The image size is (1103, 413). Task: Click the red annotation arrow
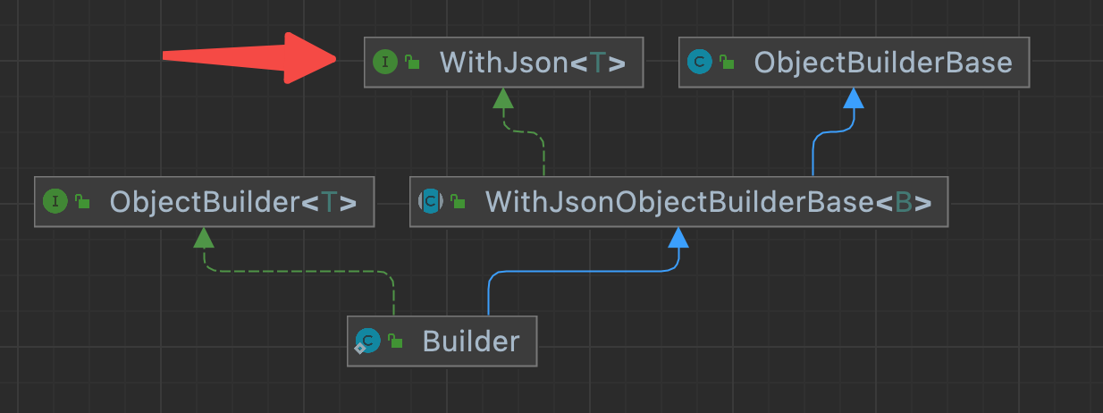pyautogui.click(x=250, y=58)
